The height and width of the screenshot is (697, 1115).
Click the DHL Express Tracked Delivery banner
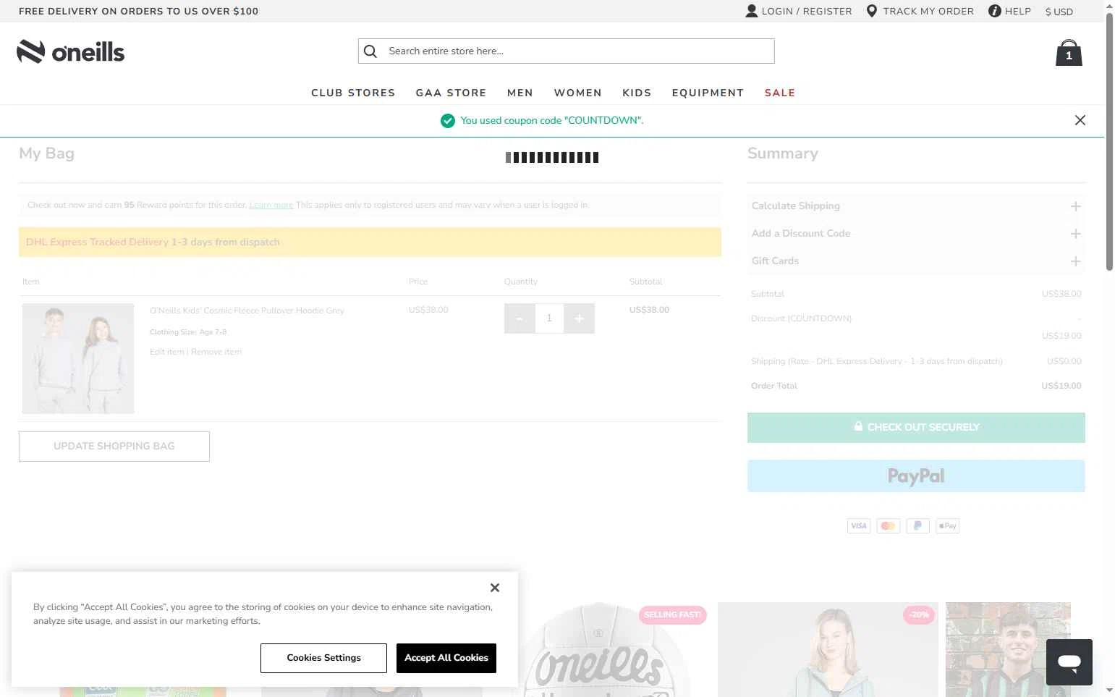[370, 242]
